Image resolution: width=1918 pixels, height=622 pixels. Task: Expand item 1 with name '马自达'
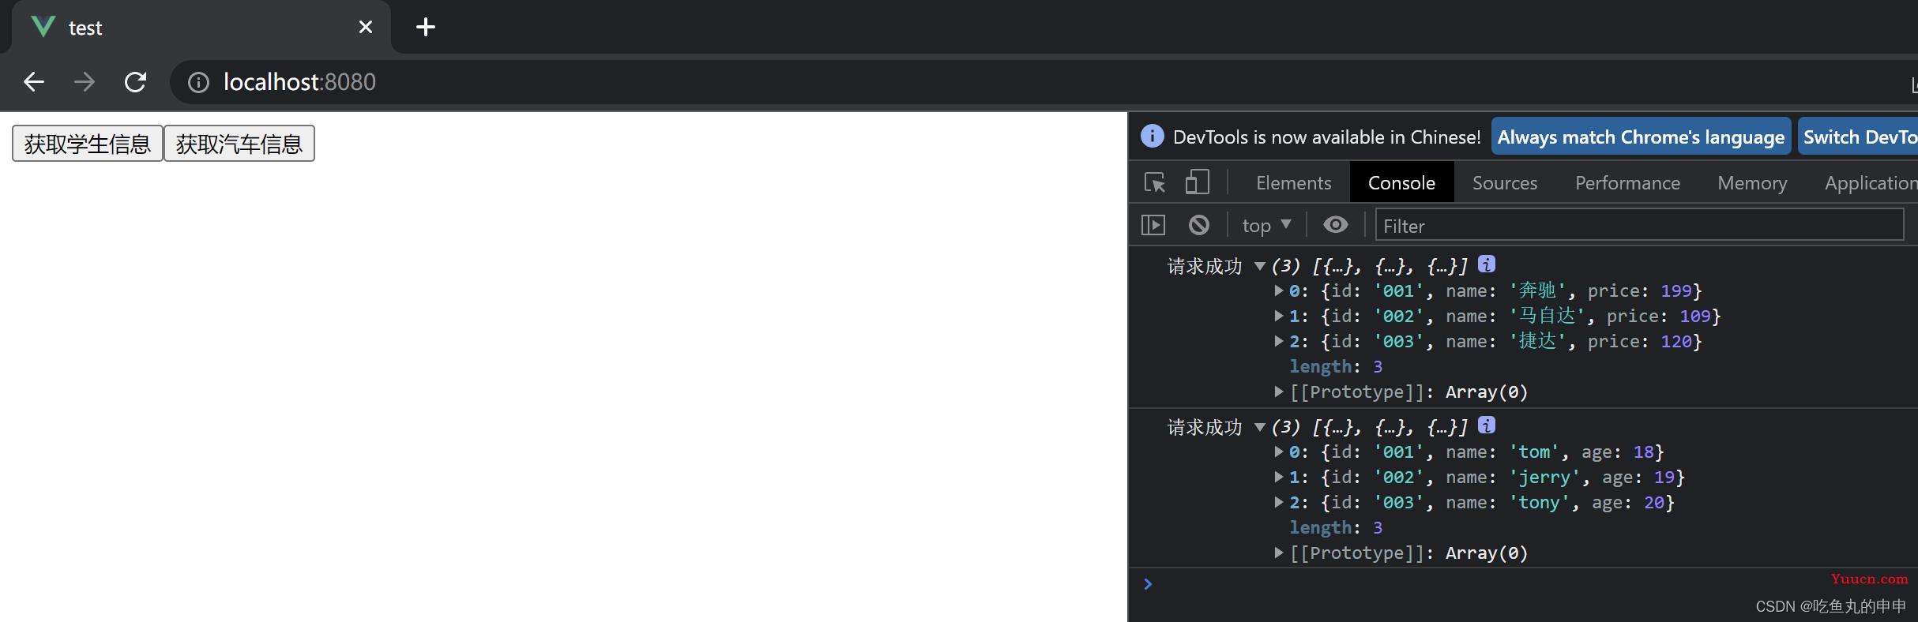(x=1279, y=316)
